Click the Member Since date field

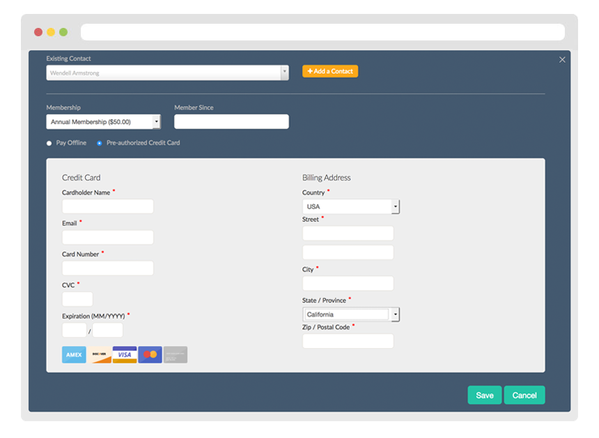[x=231, y=121]
